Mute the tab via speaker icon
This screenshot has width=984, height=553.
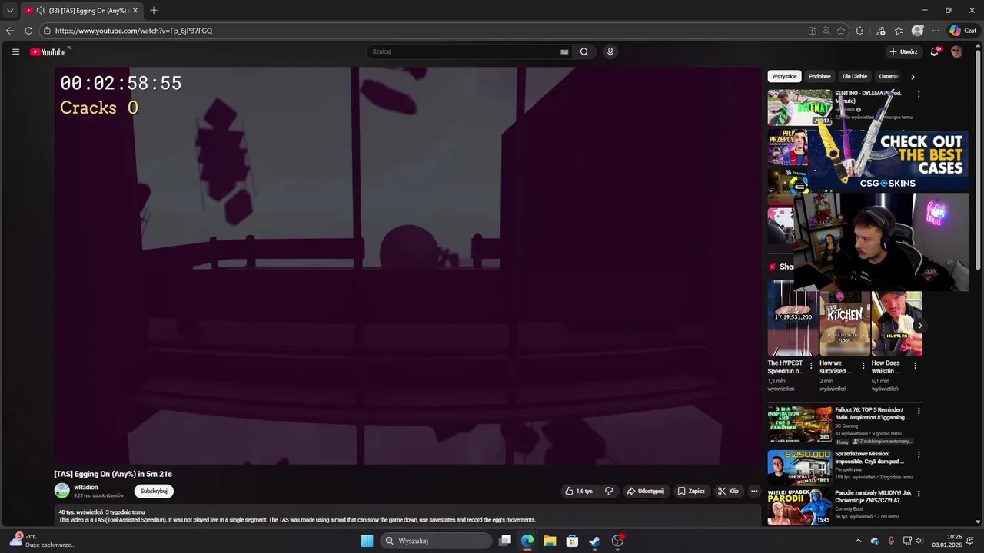click(x=40, y=10)
